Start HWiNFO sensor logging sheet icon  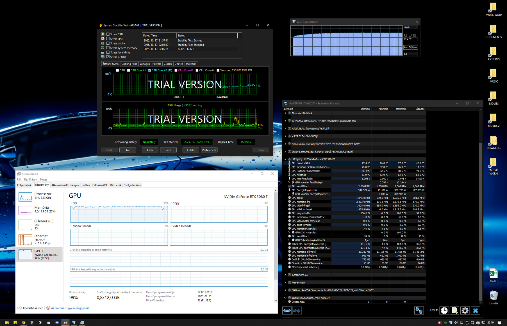(454, 311)
